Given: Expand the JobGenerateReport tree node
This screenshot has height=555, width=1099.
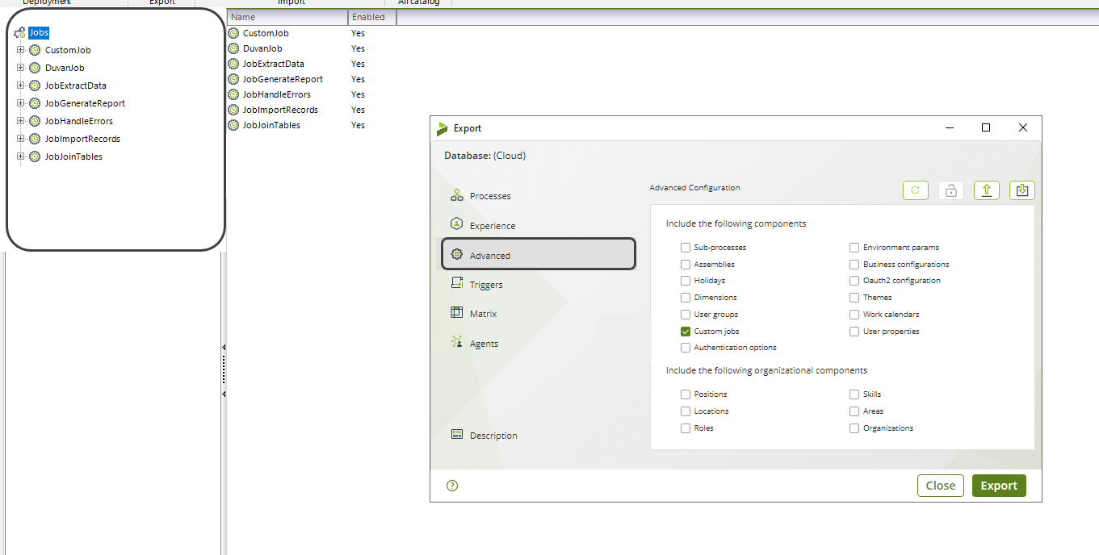Looking at the screenshot, I should pyautogui.click(x=21, y=103).
